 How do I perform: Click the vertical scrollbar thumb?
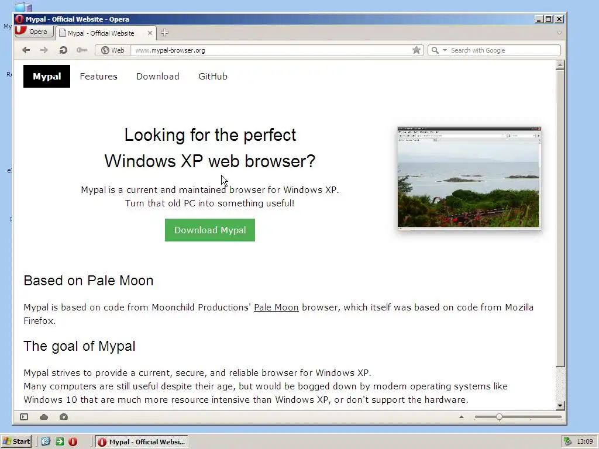pos(560,218)
